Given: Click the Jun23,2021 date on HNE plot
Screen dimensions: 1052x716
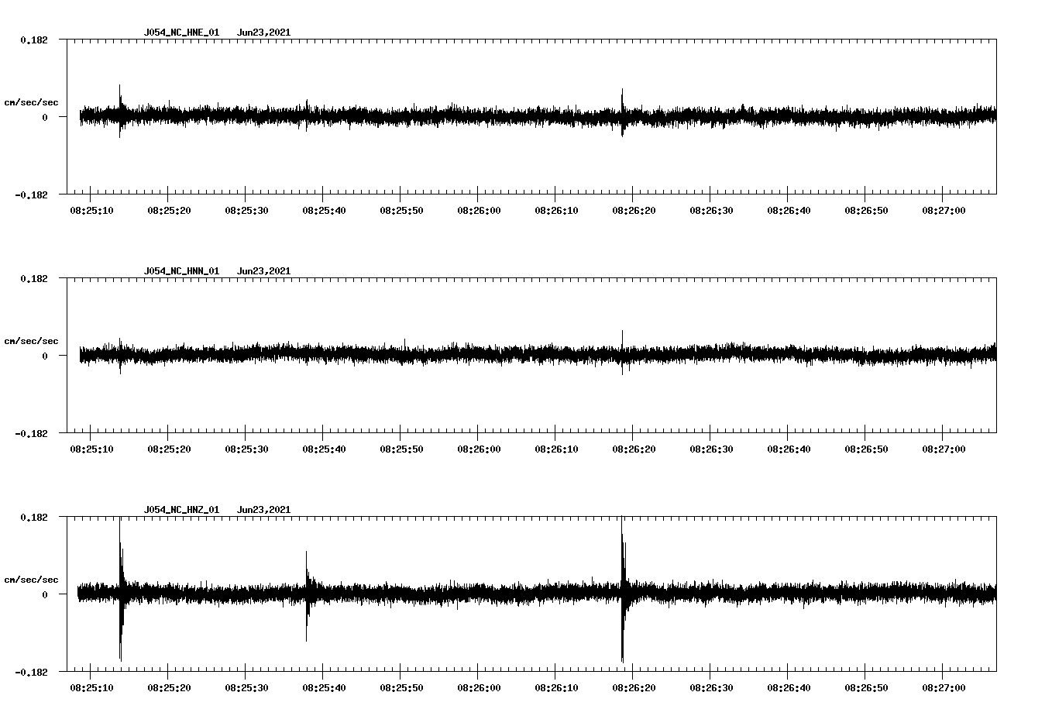Looking at the screenshot, I should (x=263, y=33).
